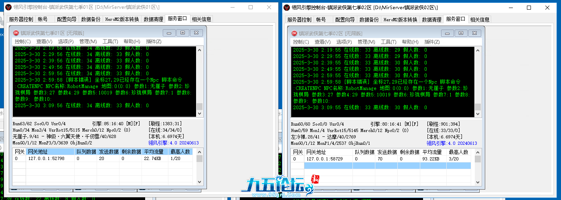Click the 02区 gateway table vertical scrollbar

(x=478, y=168)
